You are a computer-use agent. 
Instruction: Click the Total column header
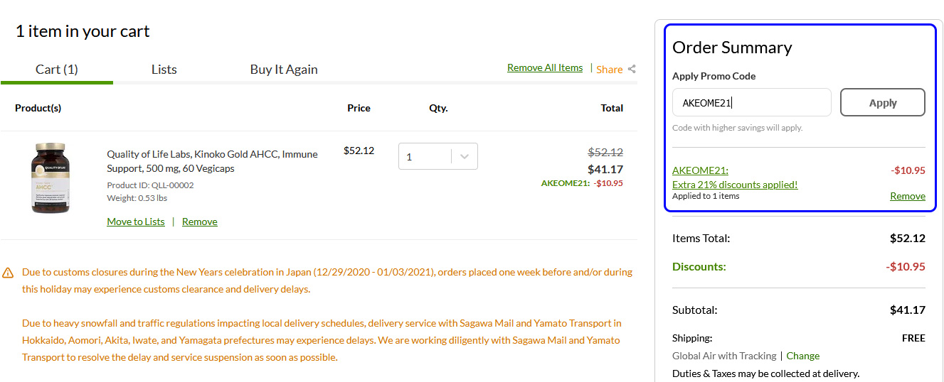pos(612,108)
